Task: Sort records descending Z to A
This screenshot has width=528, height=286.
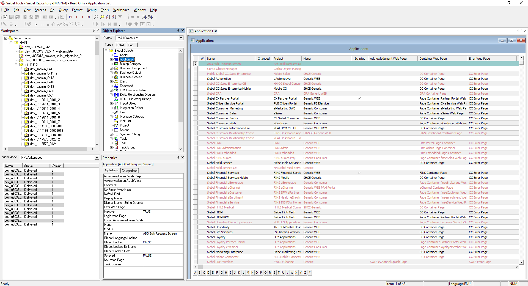Action: (x=114, y=17)
